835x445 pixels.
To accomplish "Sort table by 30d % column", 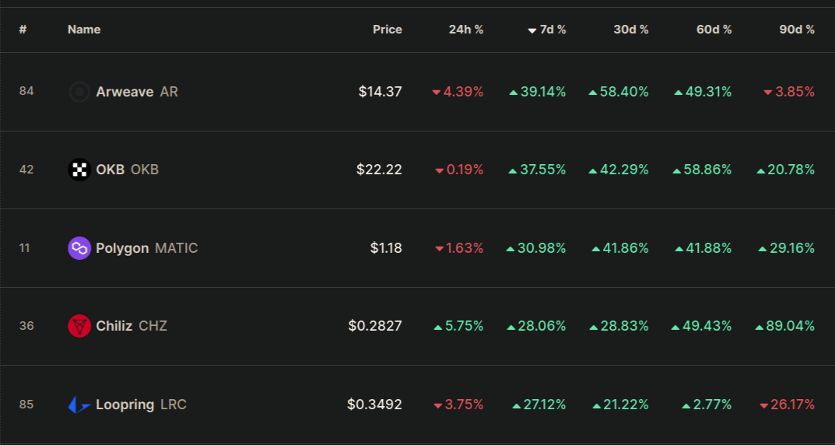I will coord(631,30).
